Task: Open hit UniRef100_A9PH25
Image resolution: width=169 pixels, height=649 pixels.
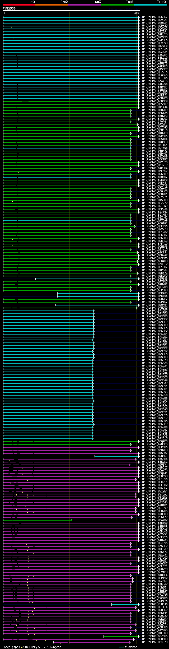Action: coord(155,26)
